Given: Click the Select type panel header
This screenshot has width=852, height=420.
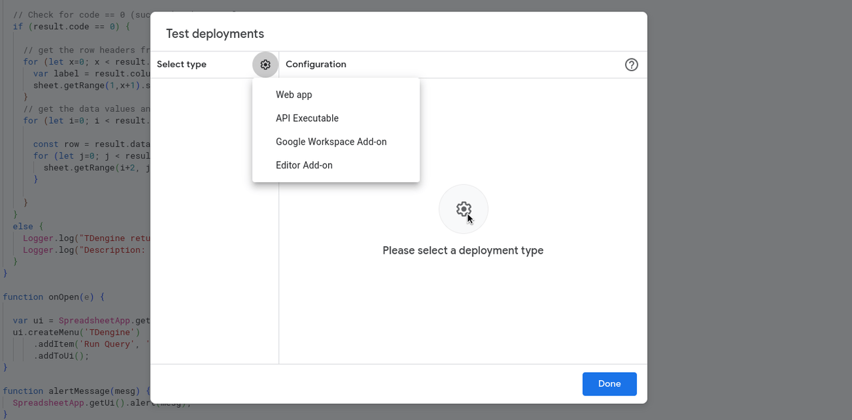Looking at the screenshot, I should point(182,65).
